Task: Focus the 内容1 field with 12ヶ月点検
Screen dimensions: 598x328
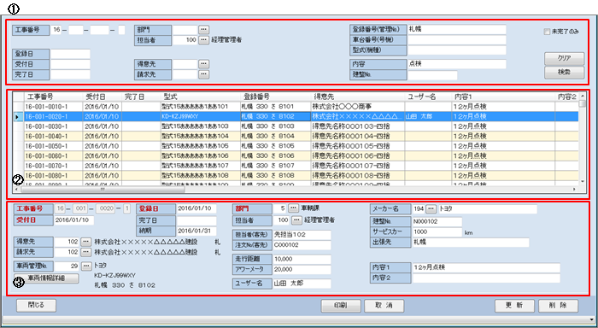Action: 486,267
